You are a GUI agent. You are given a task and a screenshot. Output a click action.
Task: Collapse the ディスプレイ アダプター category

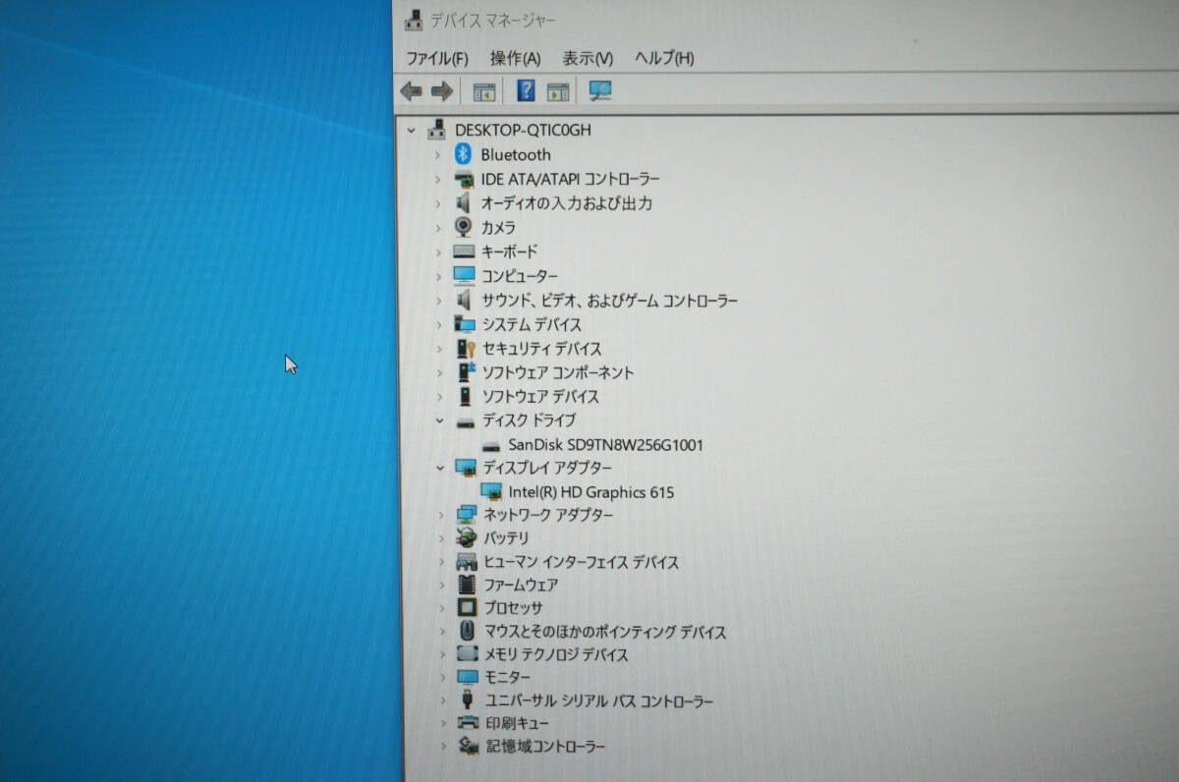click(x=439, y=469)
